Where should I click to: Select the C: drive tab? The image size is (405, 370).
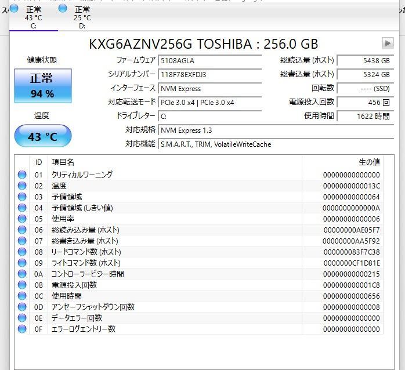(x=34, y=17)
